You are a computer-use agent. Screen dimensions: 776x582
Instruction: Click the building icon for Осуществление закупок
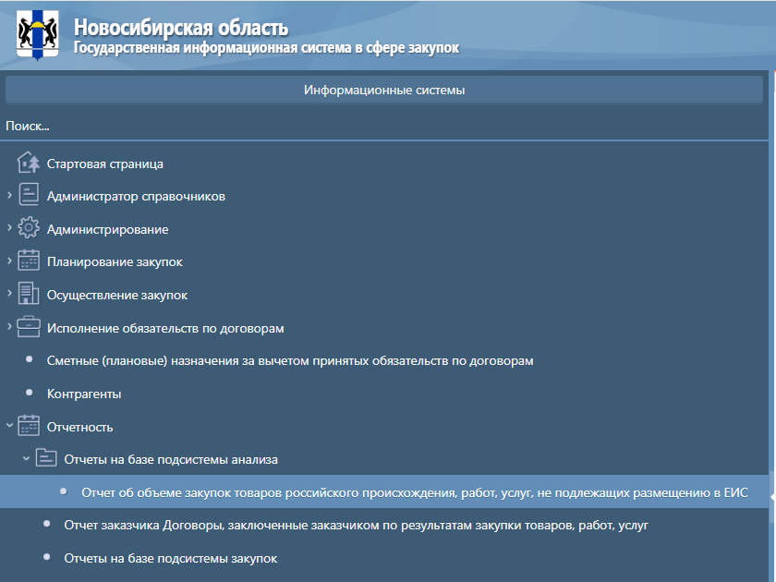(30, 295)
